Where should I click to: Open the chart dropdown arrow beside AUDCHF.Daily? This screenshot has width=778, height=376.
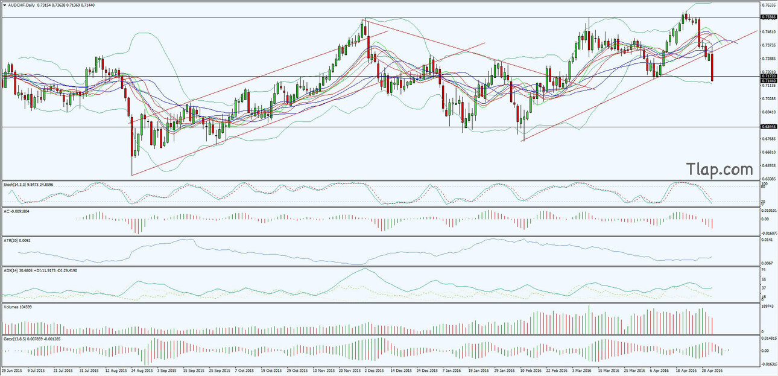4,5
